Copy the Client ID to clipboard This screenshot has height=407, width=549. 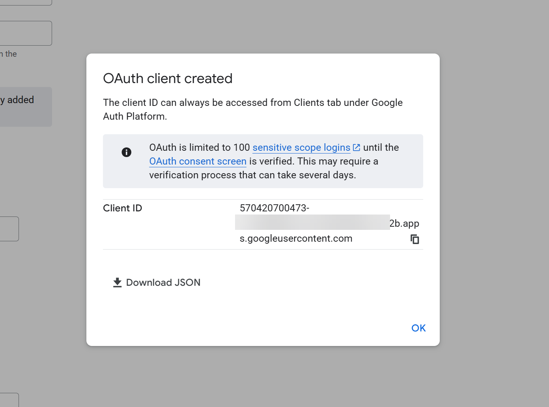[415, 239]
